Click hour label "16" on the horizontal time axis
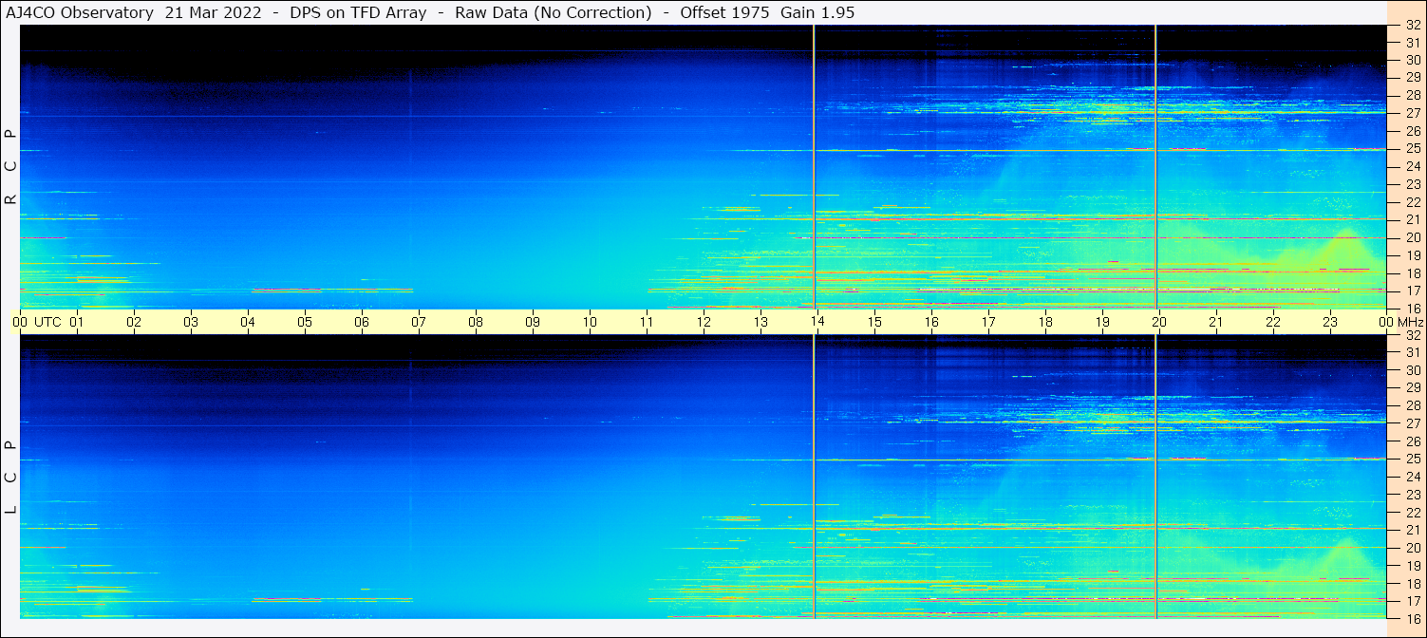Screen dimensions: 1427x638 pyautogui.click(x=931, y=322)
